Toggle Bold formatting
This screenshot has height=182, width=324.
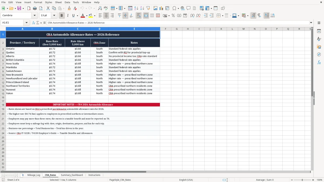62,16
